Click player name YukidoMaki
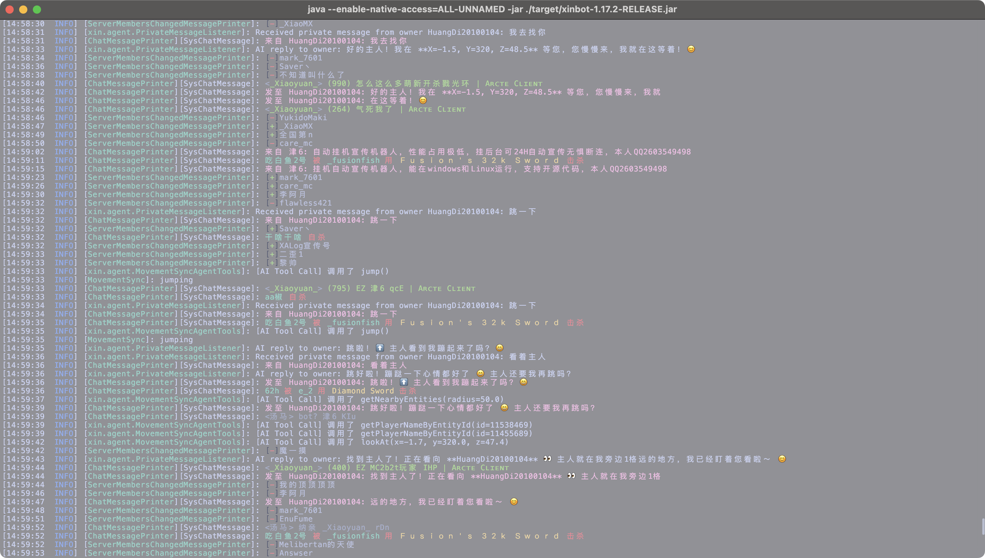 click(303, 118)
